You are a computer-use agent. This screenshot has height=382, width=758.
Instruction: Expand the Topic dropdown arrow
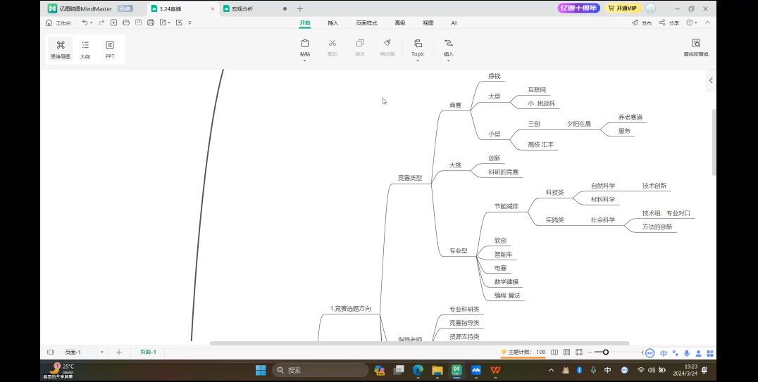click(418, 61)
